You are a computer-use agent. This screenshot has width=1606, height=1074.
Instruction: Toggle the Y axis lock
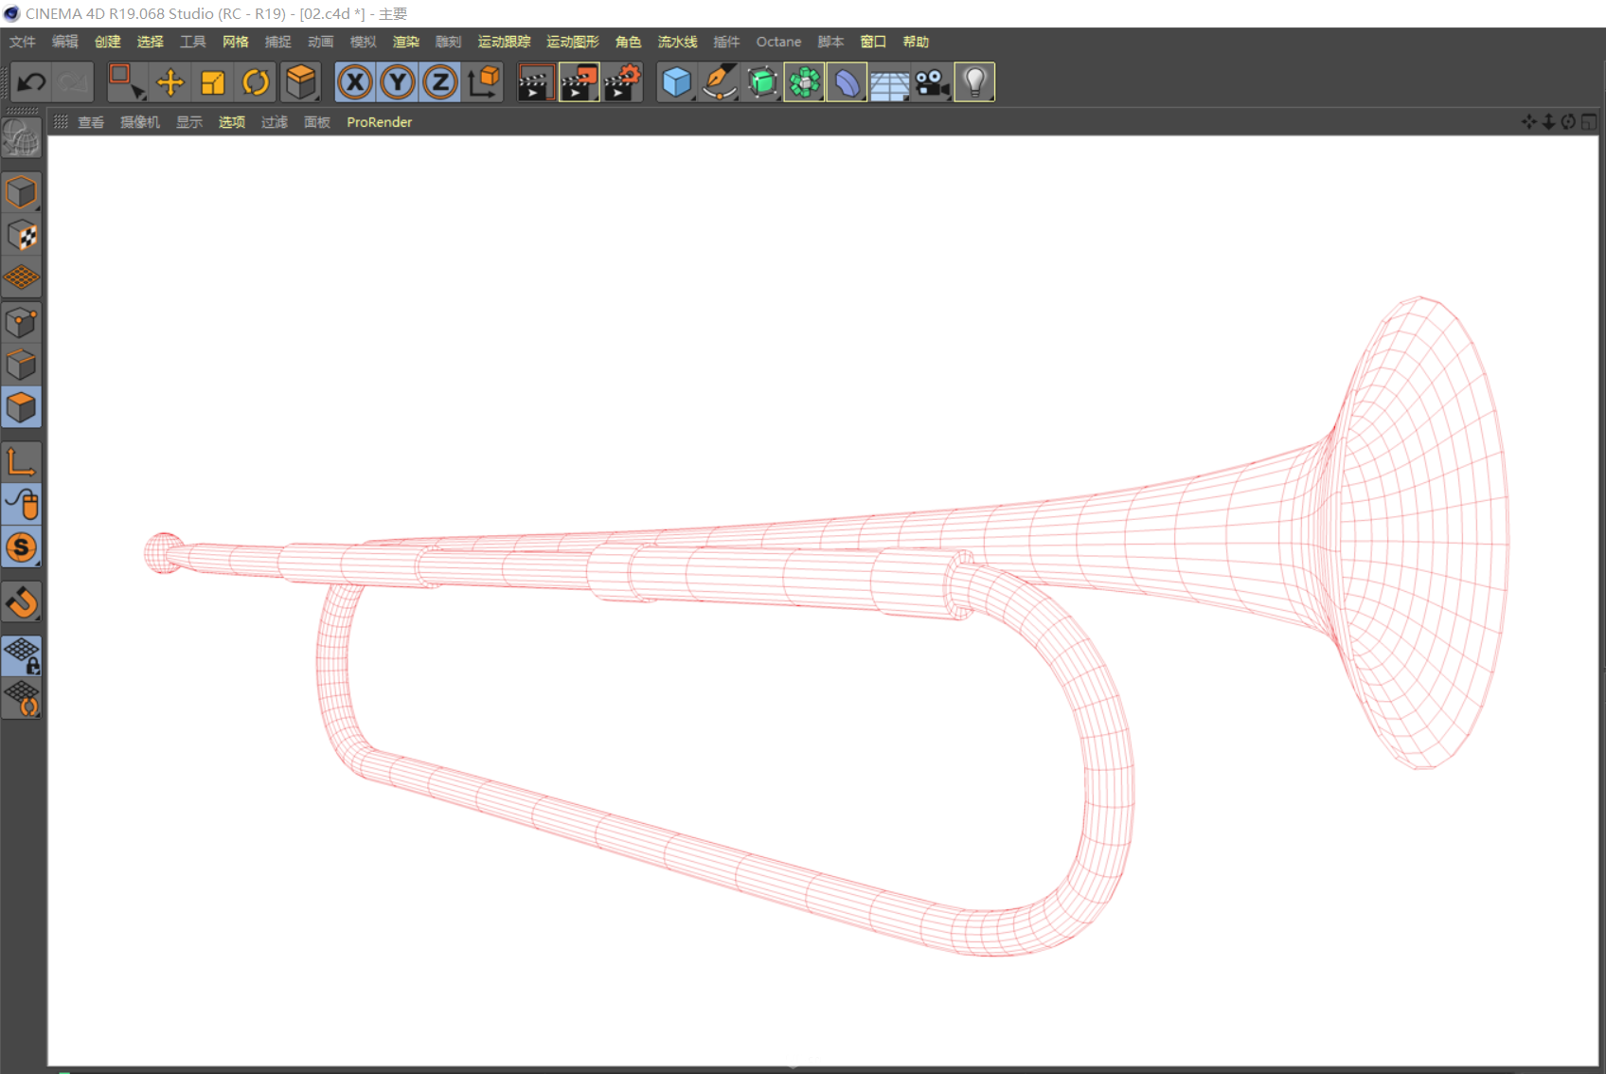click(x=398, y=82)
